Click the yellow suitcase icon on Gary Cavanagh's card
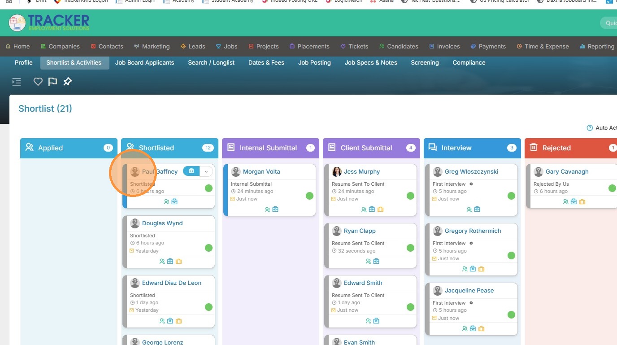 pos(582,202)
